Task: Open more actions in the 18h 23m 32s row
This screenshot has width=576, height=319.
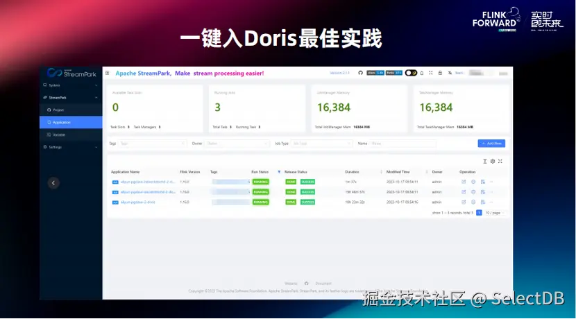Action: click(491, 202)
